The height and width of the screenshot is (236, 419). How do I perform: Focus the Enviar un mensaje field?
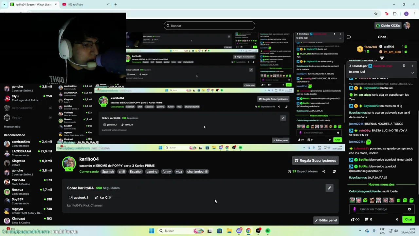pyautogui.click(x=381, y=209)
